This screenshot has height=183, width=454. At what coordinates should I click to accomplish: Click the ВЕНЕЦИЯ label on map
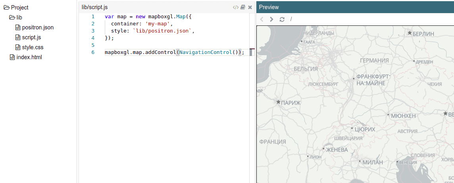(408, 162)
